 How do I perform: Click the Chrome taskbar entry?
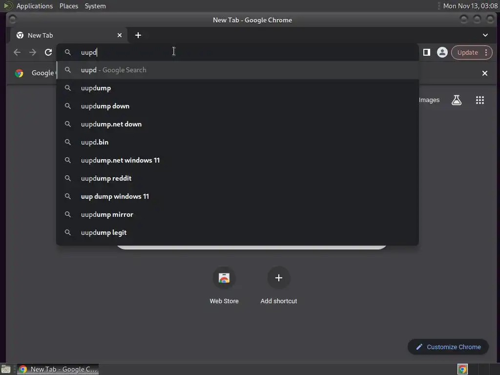[x=58, y=369]
